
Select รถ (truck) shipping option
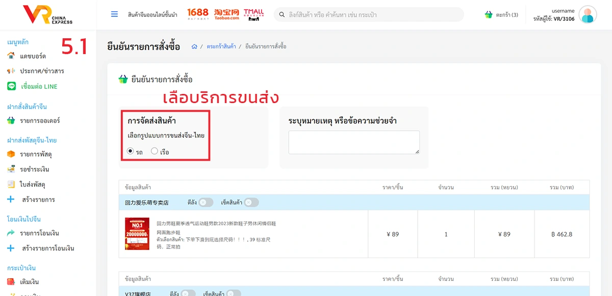(x=131, y=152)
